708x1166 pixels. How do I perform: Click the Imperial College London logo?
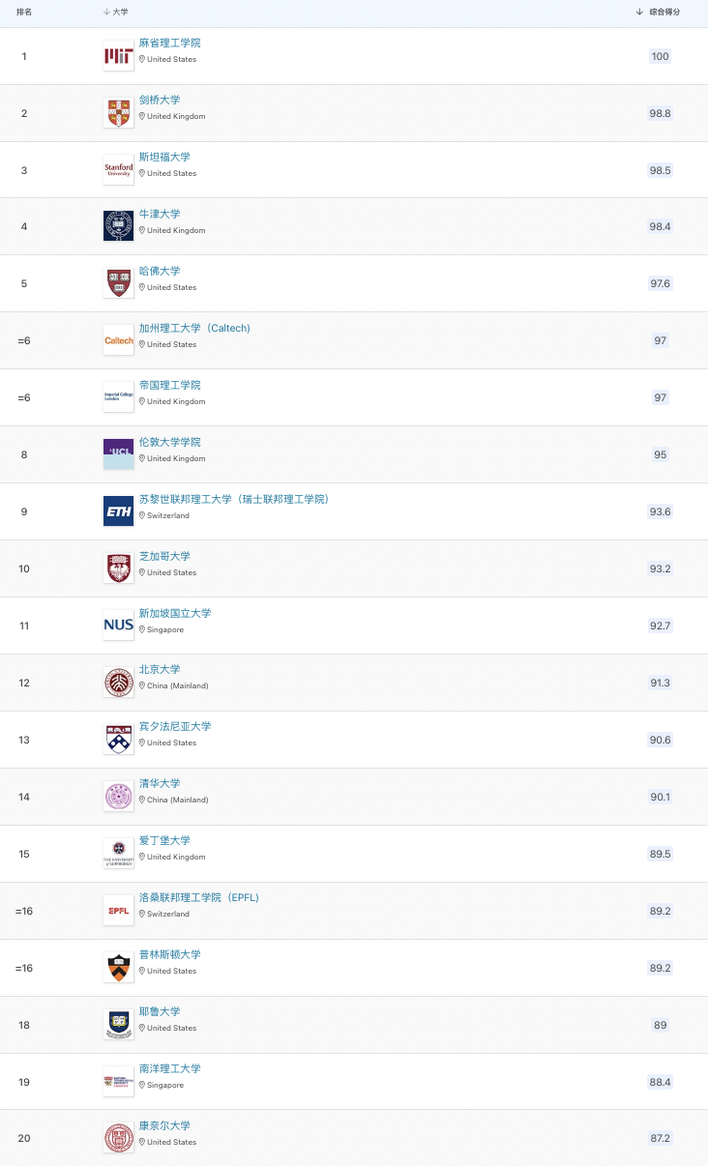coord(118,397)
